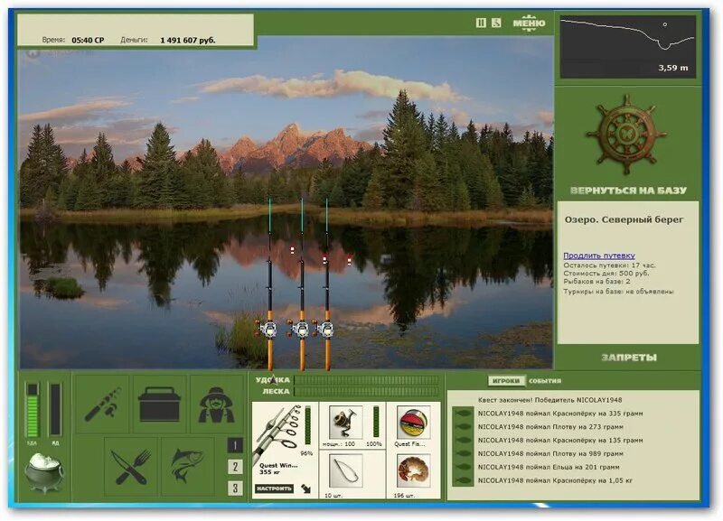Select the shrimp bait icon, 196 шт.
This screenshot has width=723, height=521.
[414, 471]
